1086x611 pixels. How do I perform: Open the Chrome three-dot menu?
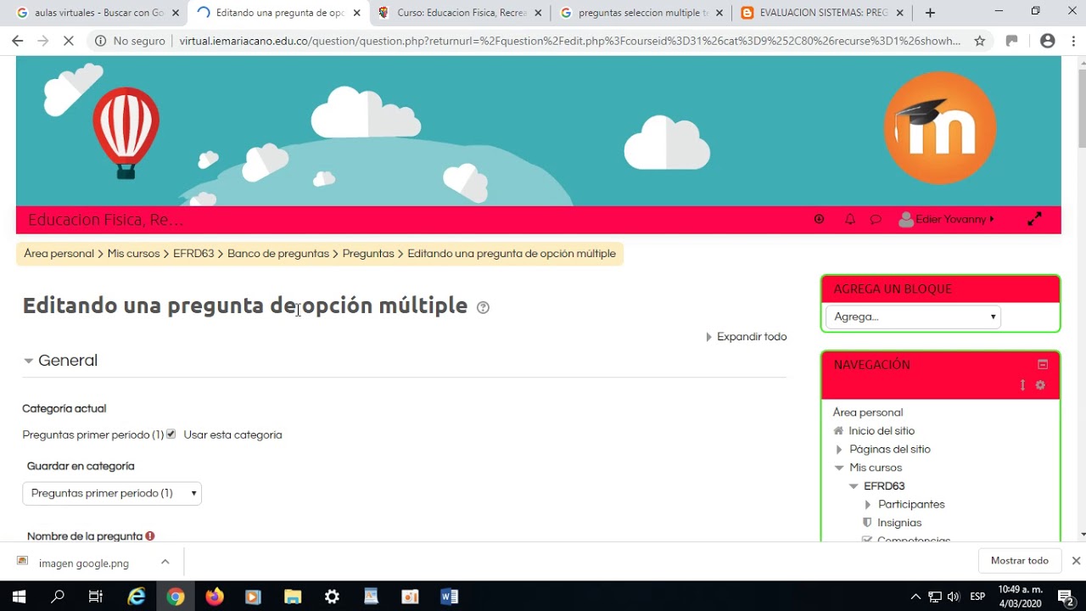1072,41
